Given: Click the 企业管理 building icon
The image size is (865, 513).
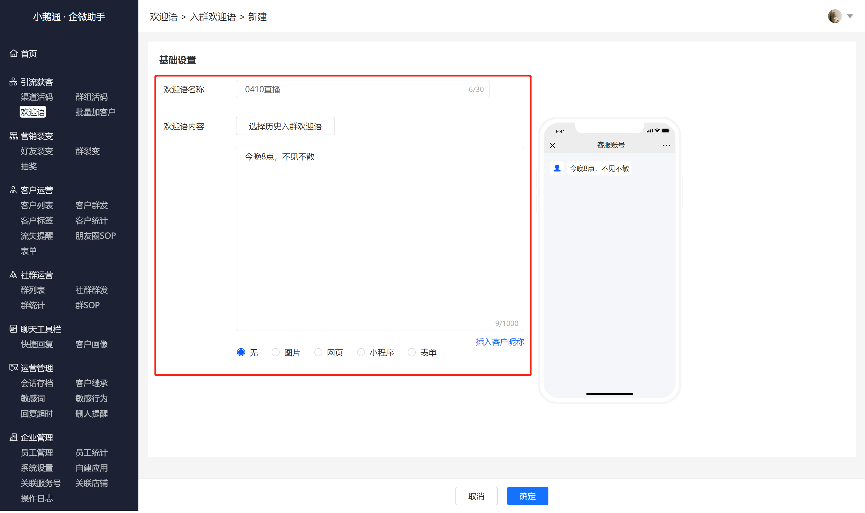Looking at the screenshot, I should point(13,437).
